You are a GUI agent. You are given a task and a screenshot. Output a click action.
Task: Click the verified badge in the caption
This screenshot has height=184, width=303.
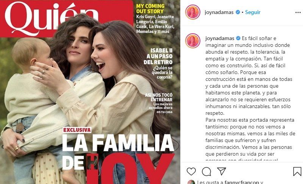238,38
